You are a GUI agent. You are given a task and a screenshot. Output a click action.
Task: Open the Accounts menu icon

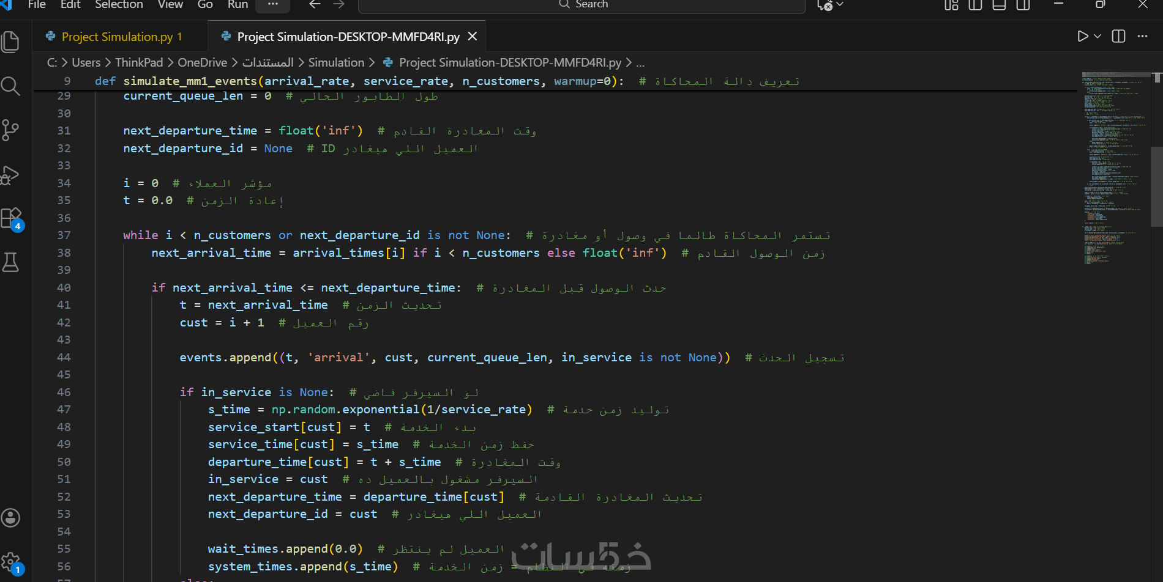[x=11, y=518]
